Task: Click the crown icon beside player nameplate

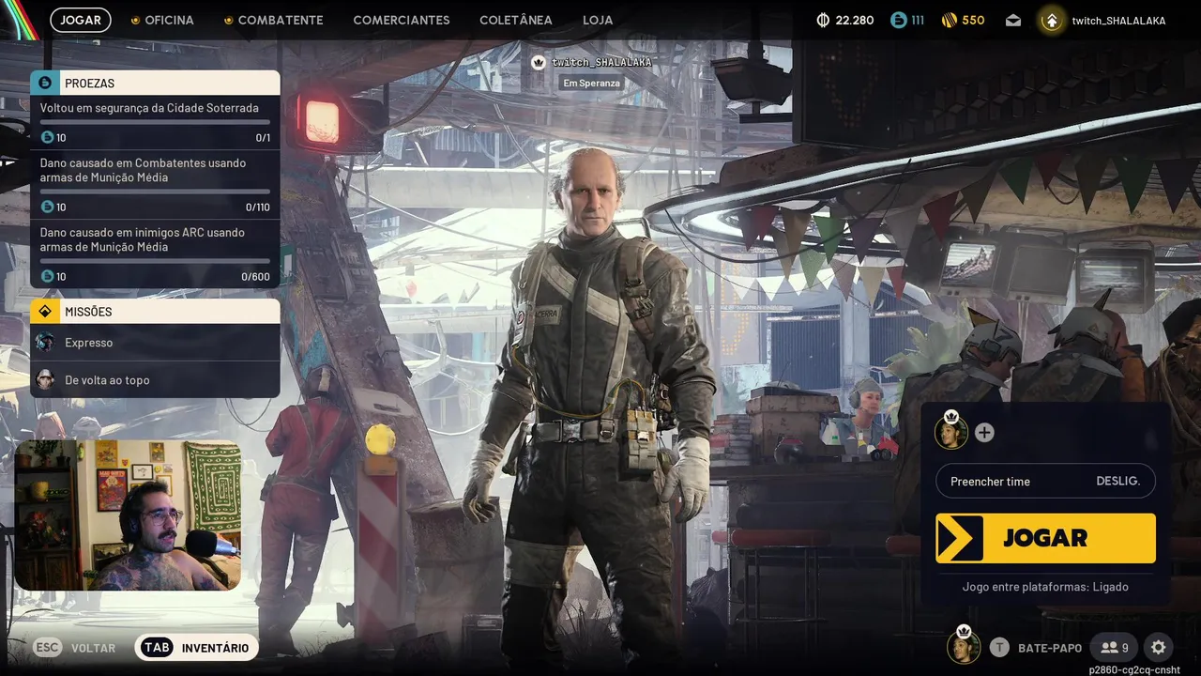Action: click(x=539, y=62)
